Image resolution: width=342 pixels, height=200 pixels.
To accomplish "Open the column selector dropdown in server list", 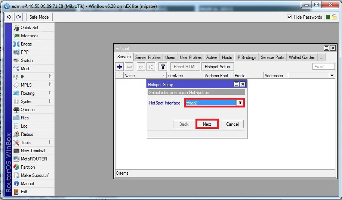I will [332, 75].
